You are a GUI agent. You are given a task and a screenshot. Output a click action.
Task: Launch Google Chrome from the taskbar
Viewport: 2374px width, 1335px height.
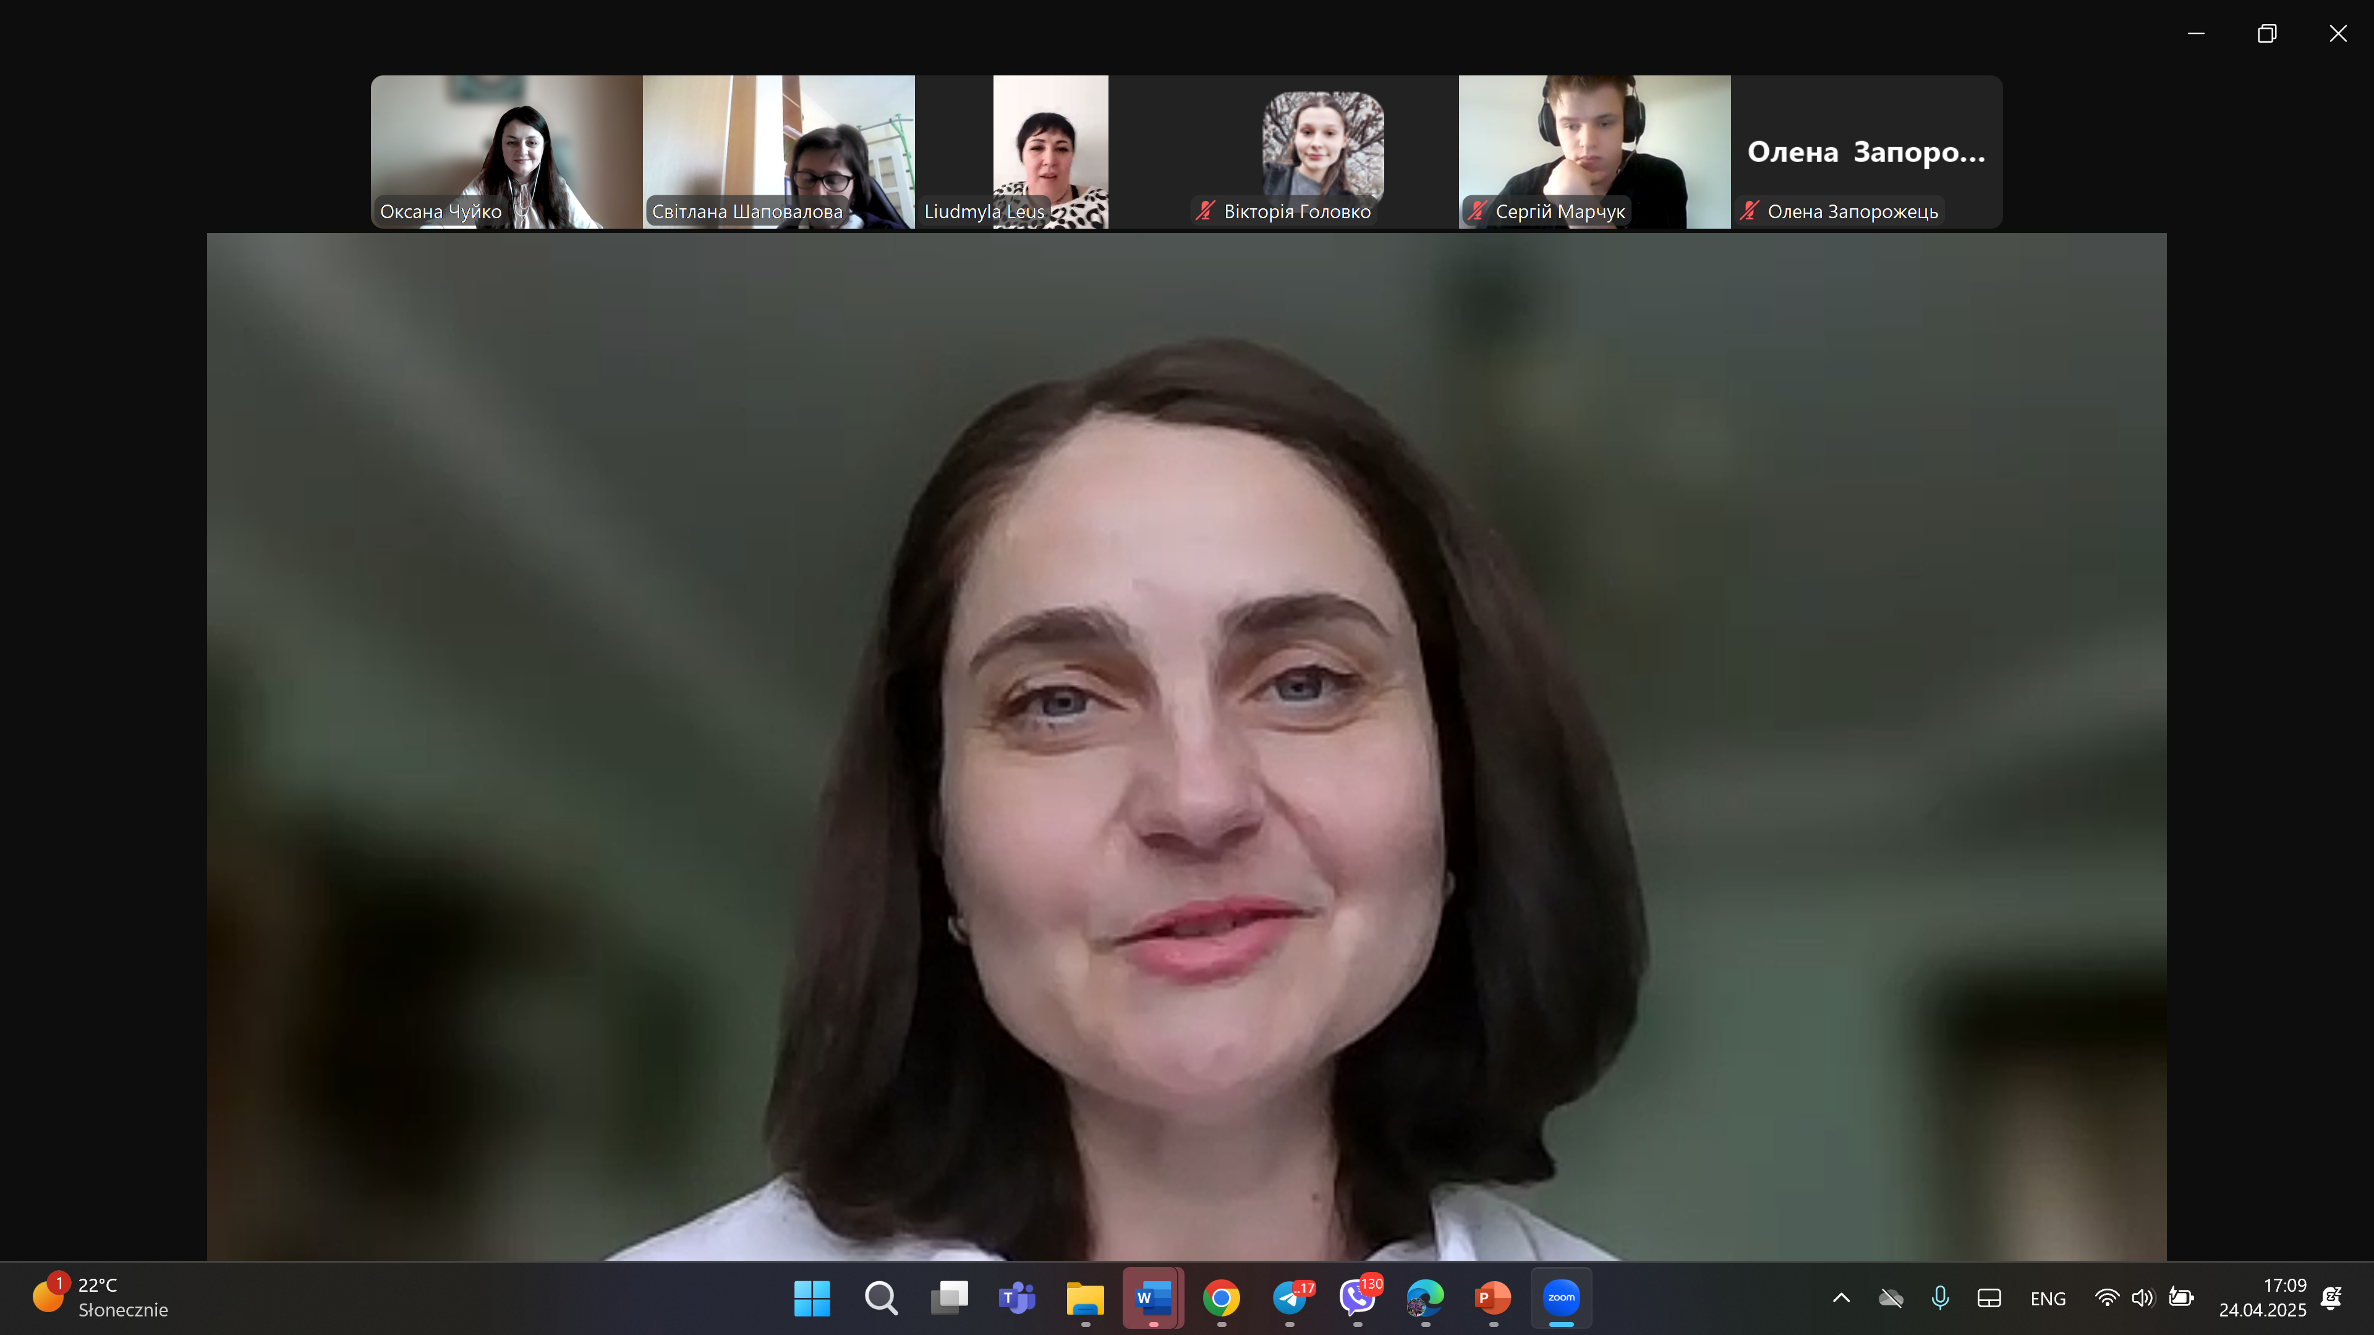[x=1221, y=1297]
